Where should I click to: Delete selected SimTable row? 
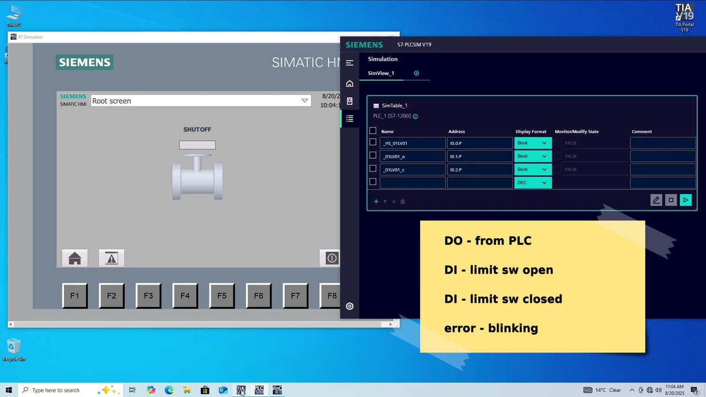[x=403, y=201]
